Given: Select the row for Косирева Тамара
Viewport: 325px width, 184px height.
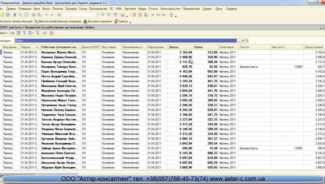Looking at the screenshot, I should [x=163, y=67].
